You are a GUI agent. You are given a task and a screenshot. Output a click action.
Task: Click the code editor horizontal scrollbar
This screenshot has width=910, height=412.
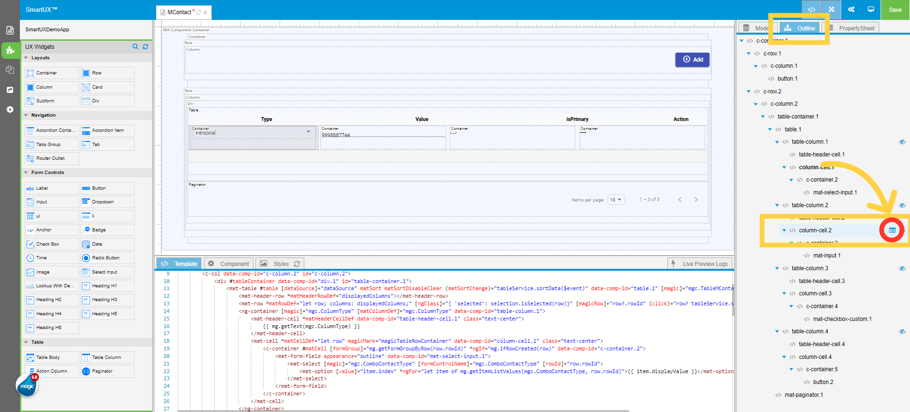pyautogui.click(x=403, y=411)
